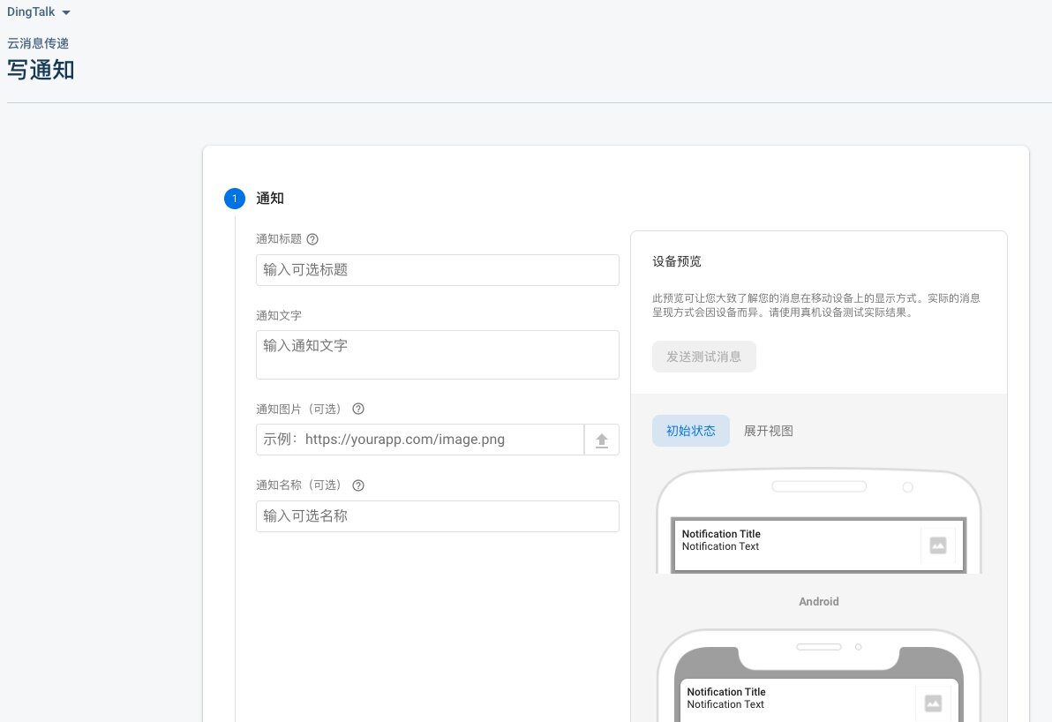This screenshot has width=1052, height=722.
Task: Click the image URL input field
Action: 420,440
